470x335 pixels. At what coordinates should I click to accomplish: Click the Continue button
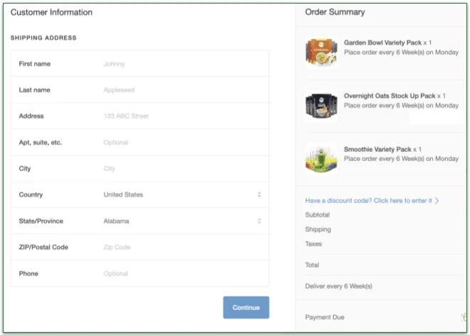(x=246, y=307)
